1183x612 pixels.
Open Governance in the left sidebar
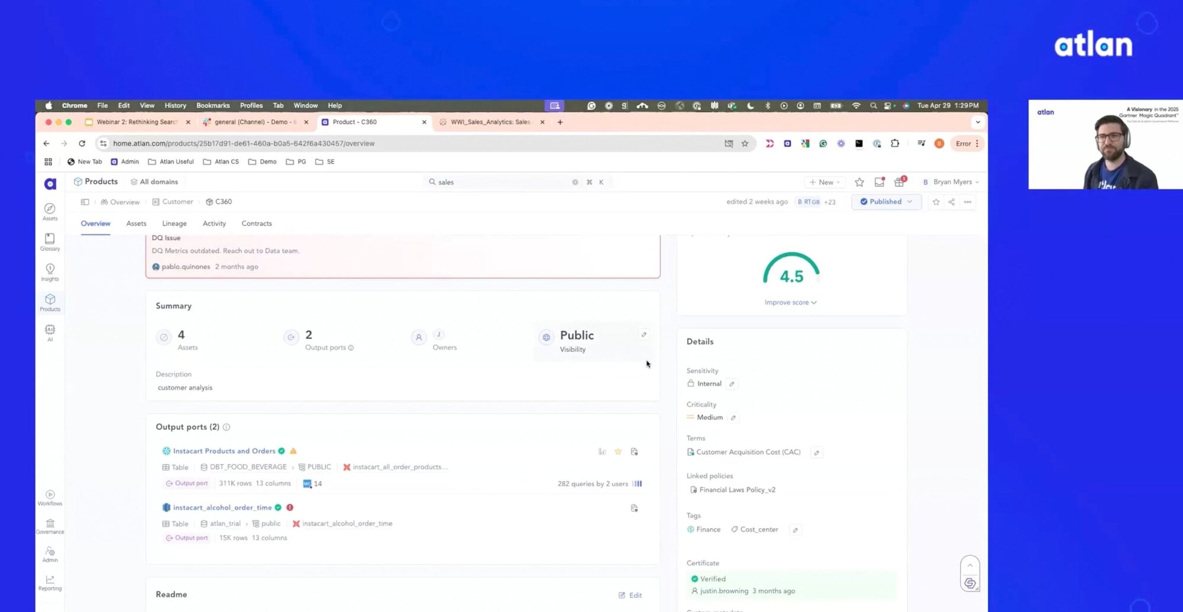pos(50,526)
